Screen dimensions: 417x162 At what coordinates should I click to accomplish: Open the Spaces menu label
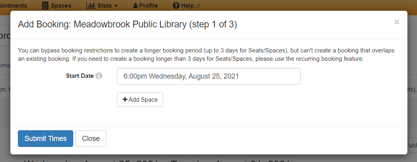coord(61,5)
